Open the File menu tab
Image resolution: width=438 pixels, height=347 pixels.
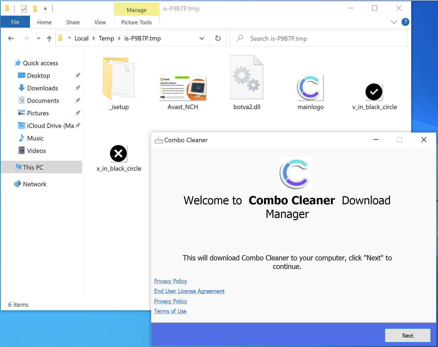(x=15, y=22)
